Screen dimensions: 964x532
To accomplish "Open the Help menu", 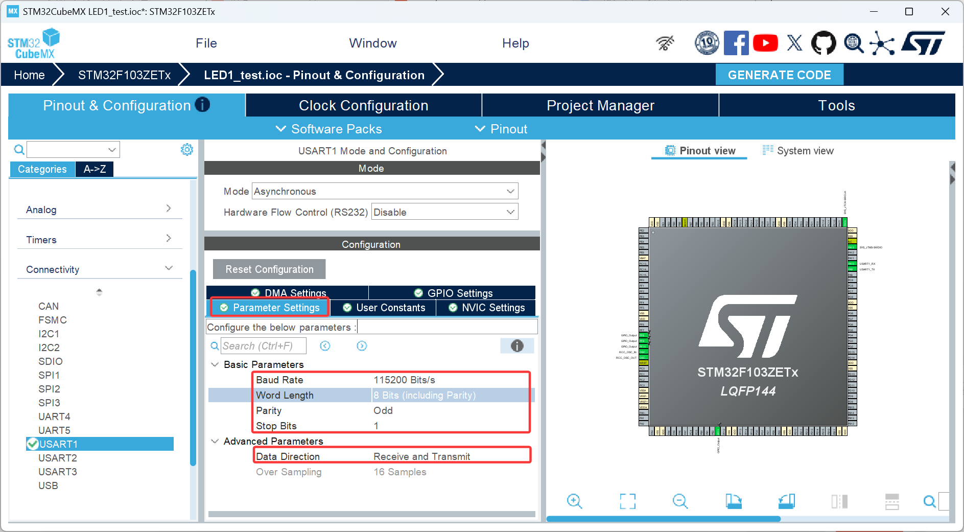I will 515,43.
